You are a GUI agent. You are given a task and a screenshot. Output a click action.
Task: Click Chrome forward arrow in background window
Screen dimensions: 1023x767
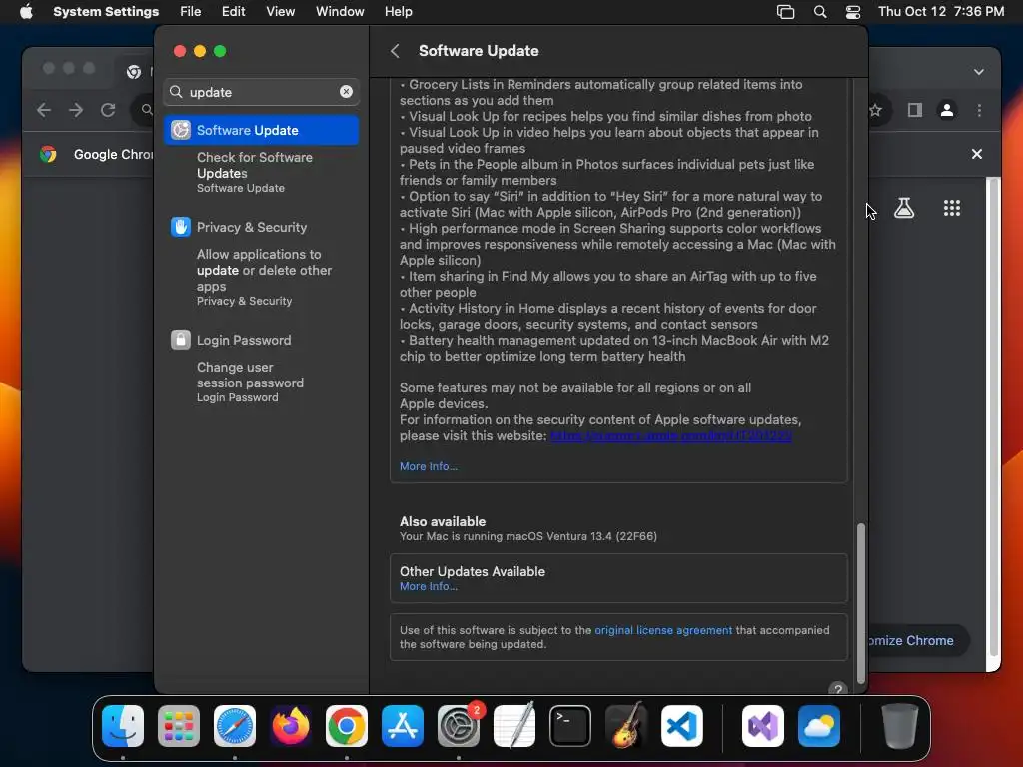tap(76, 110)
